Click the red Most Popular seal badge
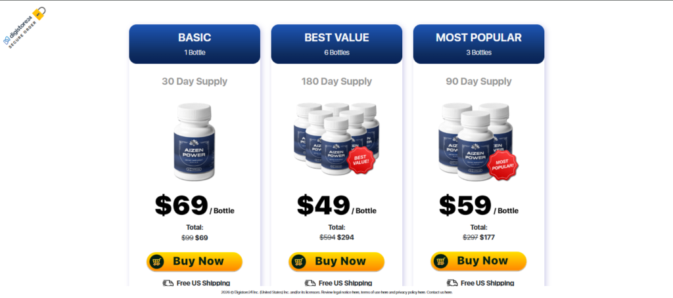This screenshot has width=673, height=298. 503,165
